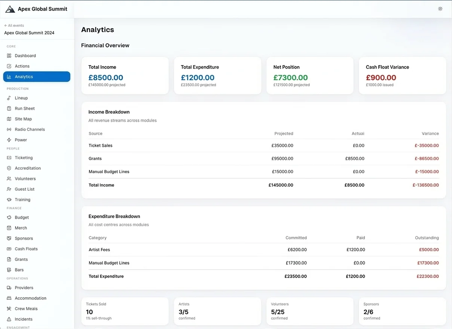
Task: Select the Cash Floats card icon
Action: pos(8,249)
